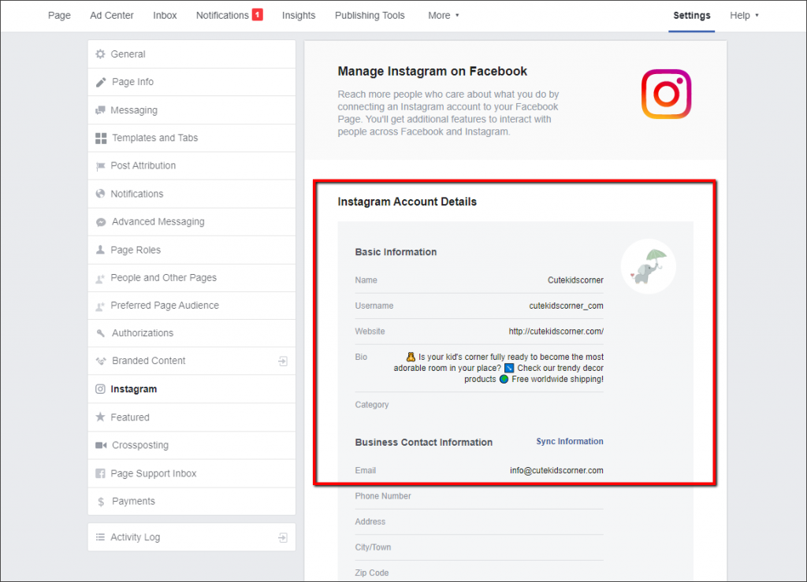
Task: Open the Publishing Tools tab
Action: (x=370, y=16)
